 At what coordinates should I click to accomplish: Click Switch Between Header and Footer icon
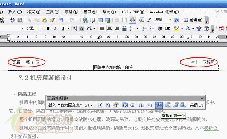point(168,105)
